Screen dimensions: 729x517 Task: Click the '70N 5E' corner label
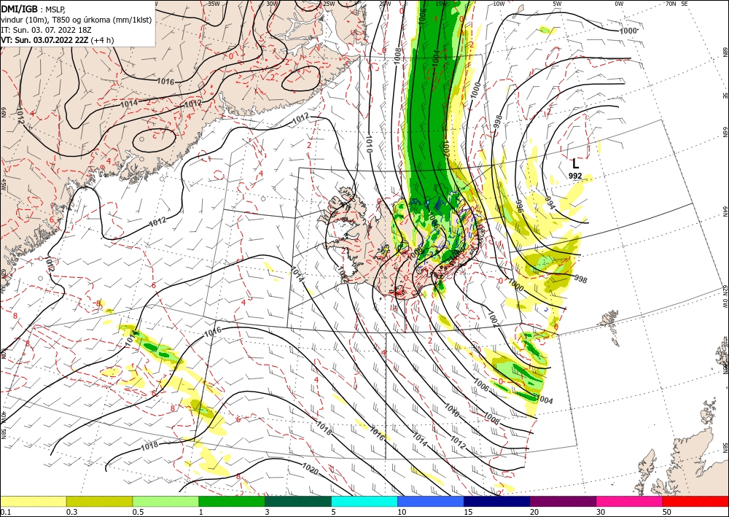click(x=677, y=4)
